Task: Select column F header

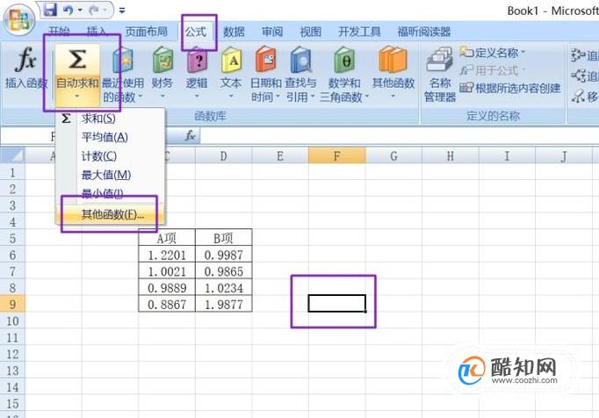Action: coord(337,156)
